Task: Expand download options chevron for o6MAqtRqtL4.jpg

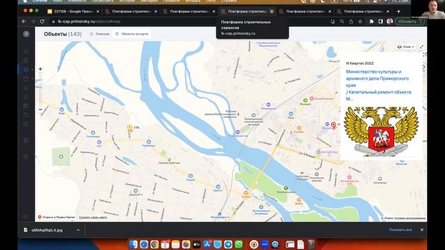Action: [78, 230]
